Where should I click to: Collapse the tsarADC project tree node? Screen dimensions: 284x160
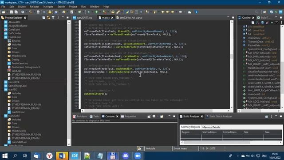coord(2,90)
